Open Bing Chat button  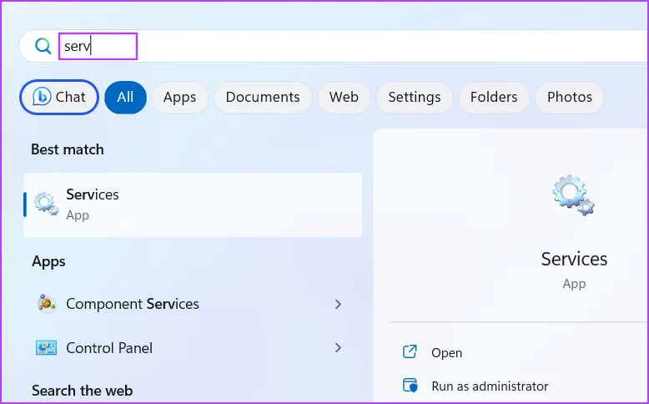pos(59,97)
